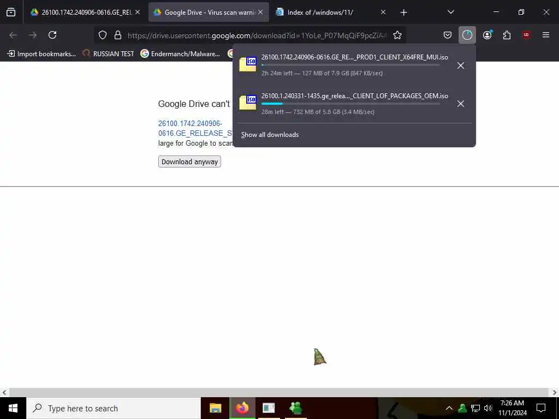The height and width of the screenshot is (419, 559).
Task: Click ISO file icon of LOF_PACKAGES_OEM download
Action: pos(248,103)
